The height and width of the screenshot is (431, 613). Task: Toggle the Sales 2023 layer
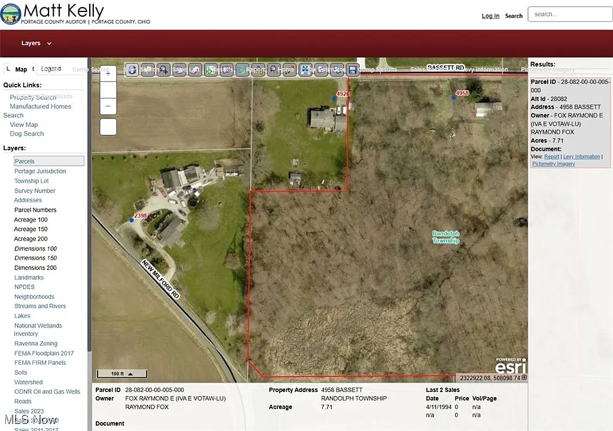point(29,411)
